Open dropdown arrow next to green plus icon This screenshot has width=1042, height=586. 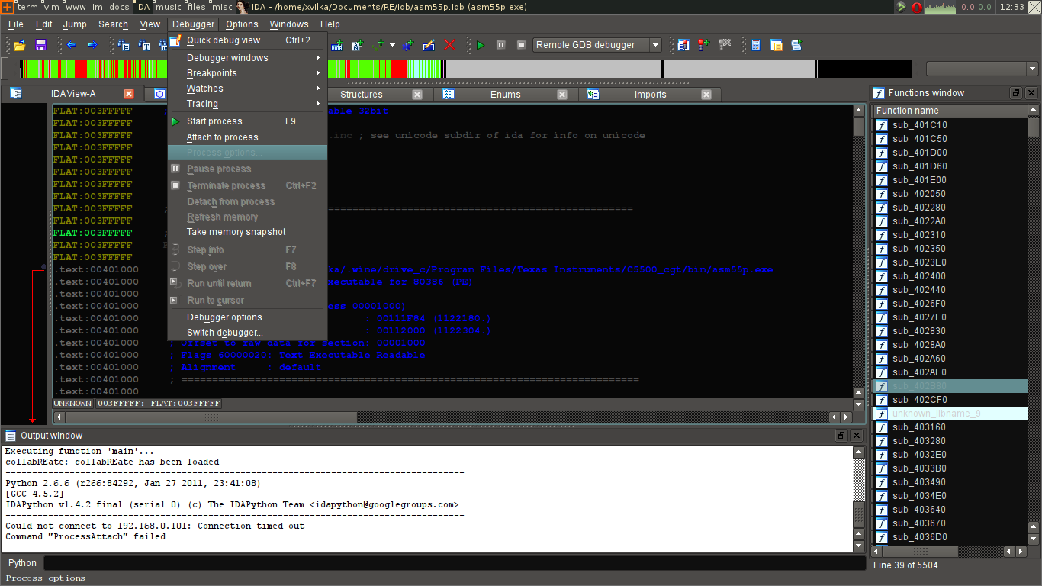[x=392, y=45]
